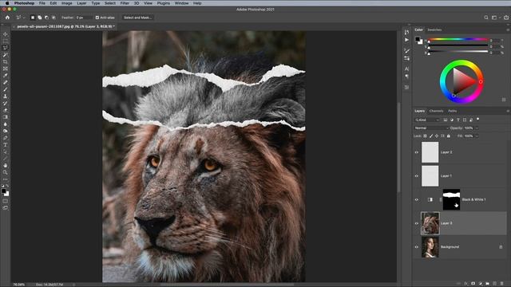Viewport: 511px width, 287px height.
Task: Select the Frame tool
Action: 6,69
